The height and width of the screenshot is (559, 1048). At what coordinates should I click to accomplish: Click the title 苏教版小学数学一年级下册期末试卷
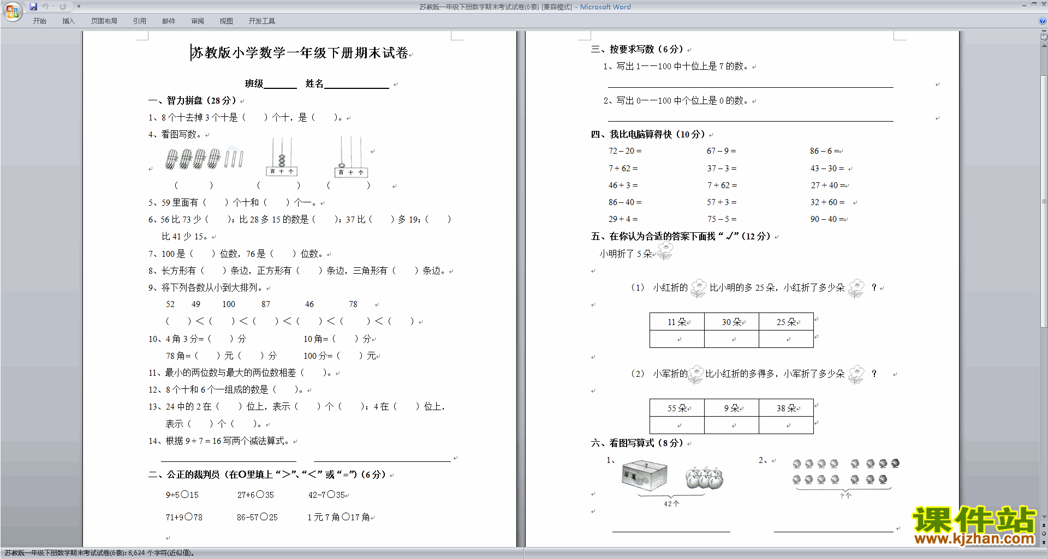(x=300, y=53)
